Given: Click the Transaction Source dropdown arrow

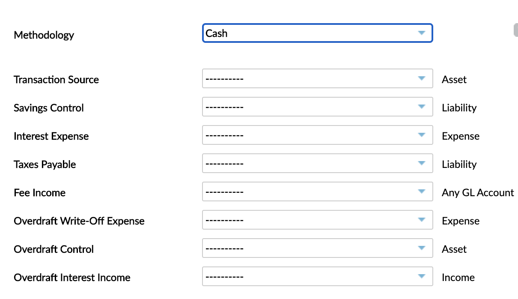Looking at the screenshot, I should click(422, 78).
